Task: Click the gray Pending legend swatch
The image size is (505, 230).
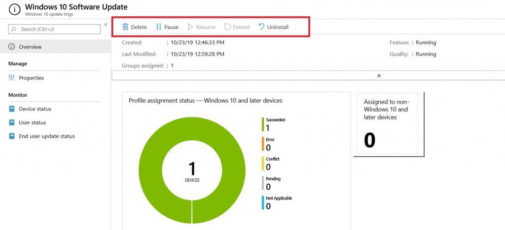Action: [x=263, y=183]
